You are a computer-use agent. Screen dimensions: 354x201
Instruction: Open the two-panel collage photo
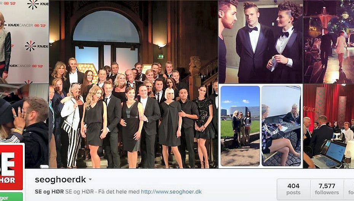(x=260, y=126)
